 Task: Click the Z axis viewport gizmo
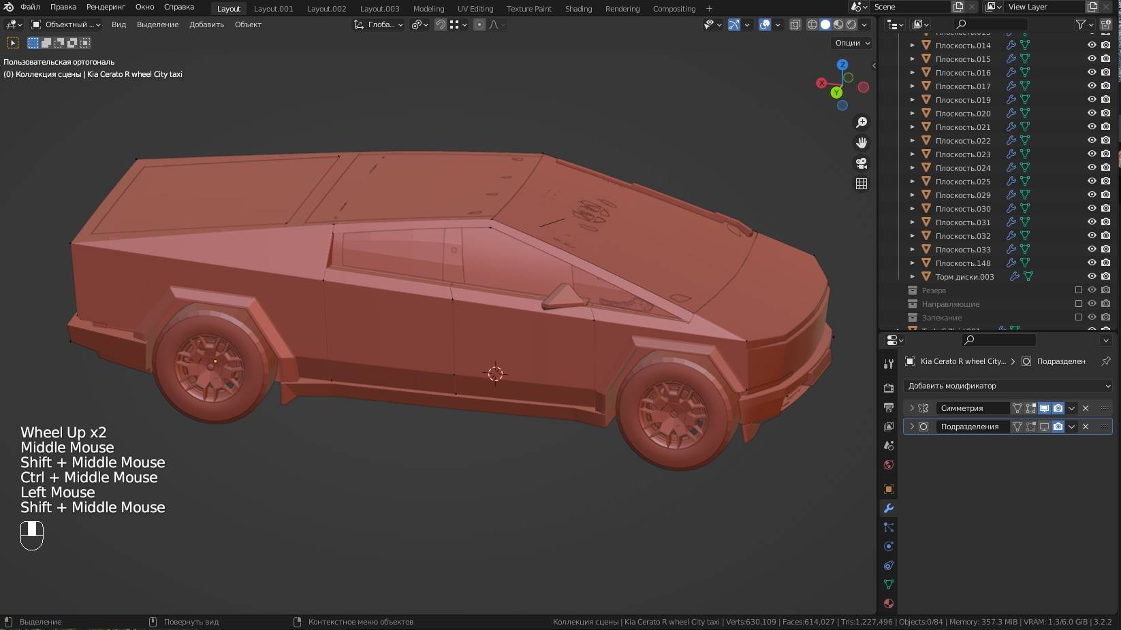pos(842,65)
